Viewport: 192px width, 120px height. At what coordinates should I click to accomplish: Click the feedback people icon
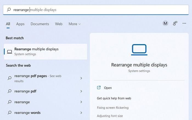175,23
